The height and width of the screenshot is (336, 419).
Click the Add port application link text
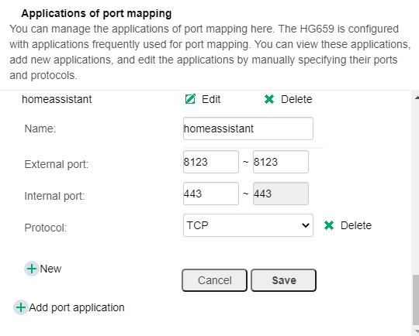click(76, 307)
